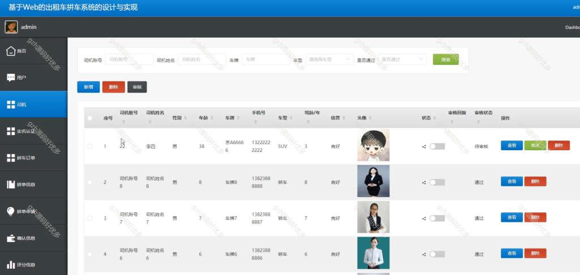Open the 用户 chat bubble icon
Image resolution: width=580 pixels, height=275 pixels.
coord(11,78)
